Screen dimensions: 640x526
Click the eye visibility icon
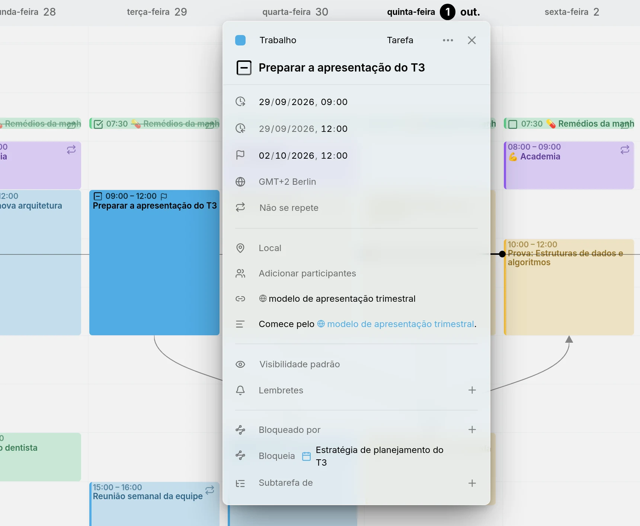(x=240, y=364)
